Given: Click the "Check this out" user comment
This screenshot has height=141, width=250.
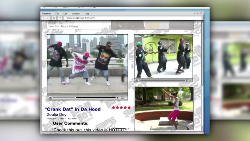Looking at the screenshot, I should coord(90,130).
